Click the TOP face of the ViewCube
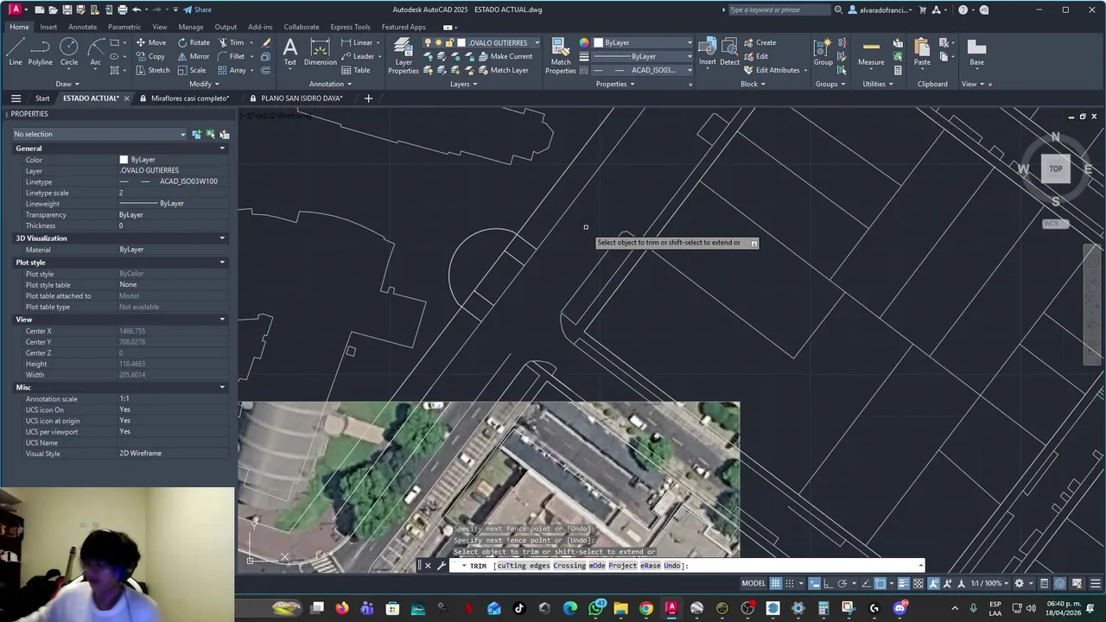Viewport: 1106px width, 622px height. click(1056, 169)
